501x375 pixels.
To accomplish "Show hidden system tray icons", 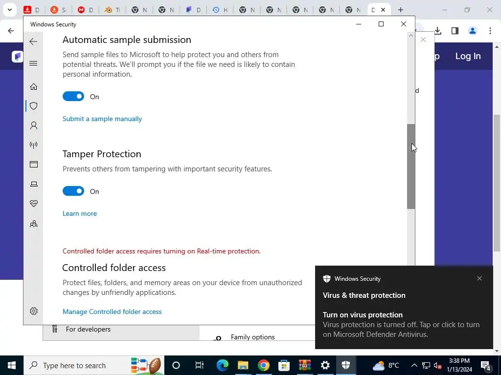I will click(x=414, y=365).
